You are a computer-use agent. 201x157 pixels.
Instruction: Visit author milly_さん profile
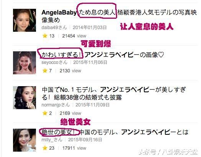(x=52, y=140)
